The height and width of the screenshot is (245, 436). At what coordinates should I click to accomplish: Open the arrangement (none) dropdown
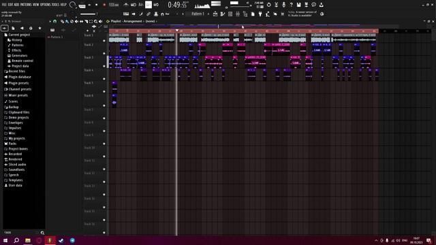click(x=151, y=21)
